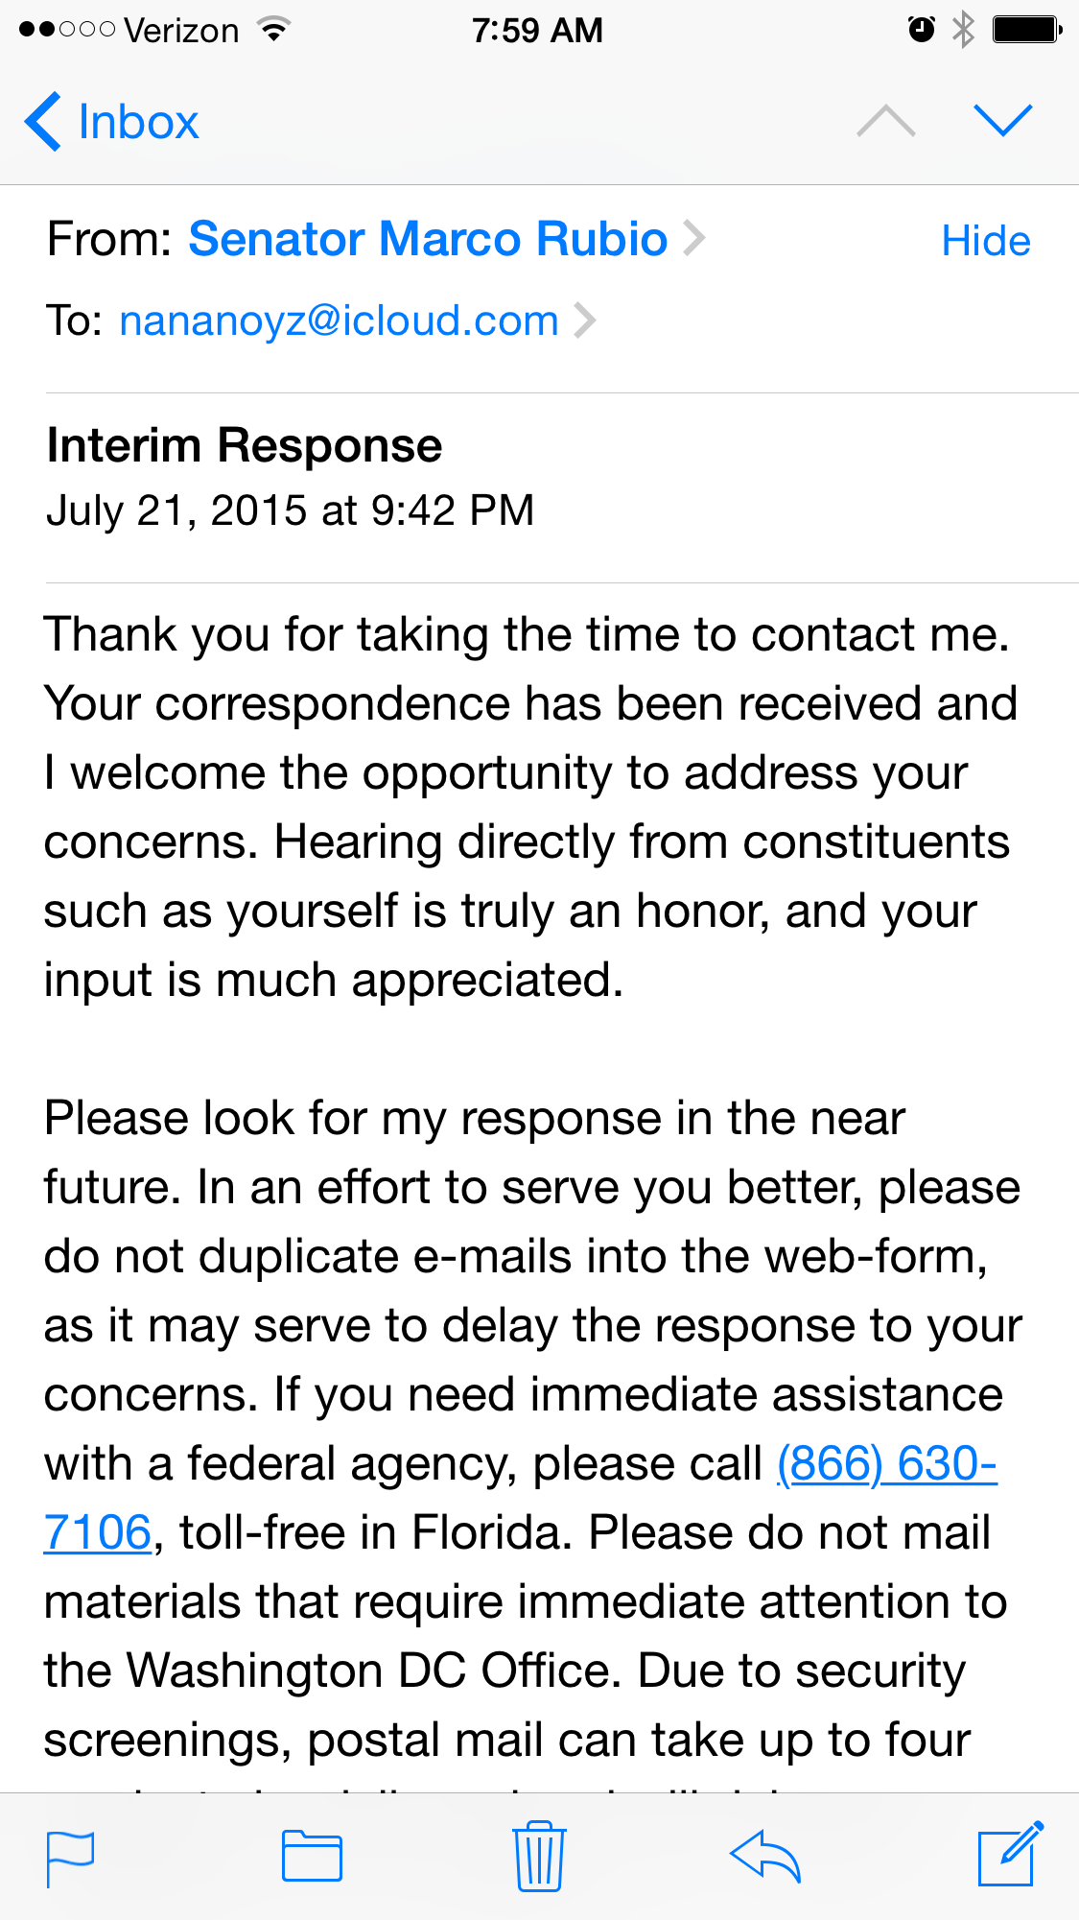This screenshot has width=1079, height=1920.
Task: Open the Senator Marco Rubio sender contact
Action: [428, 239]
